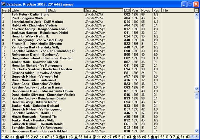
Task: Click the scrollbar up arrow at top
Action: click(197, 15)
